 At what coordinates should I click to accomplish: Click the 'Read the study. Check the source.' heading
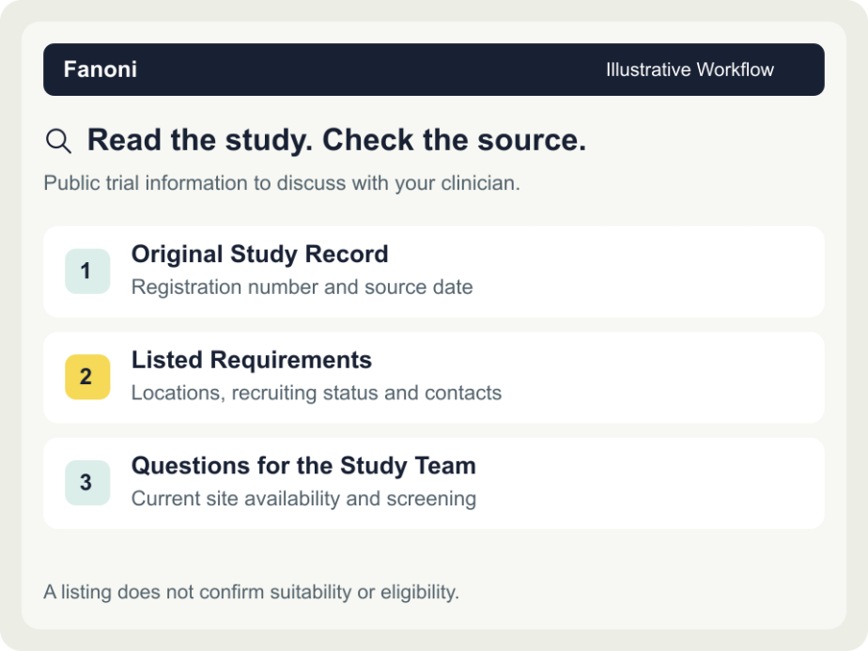[336, 139]
